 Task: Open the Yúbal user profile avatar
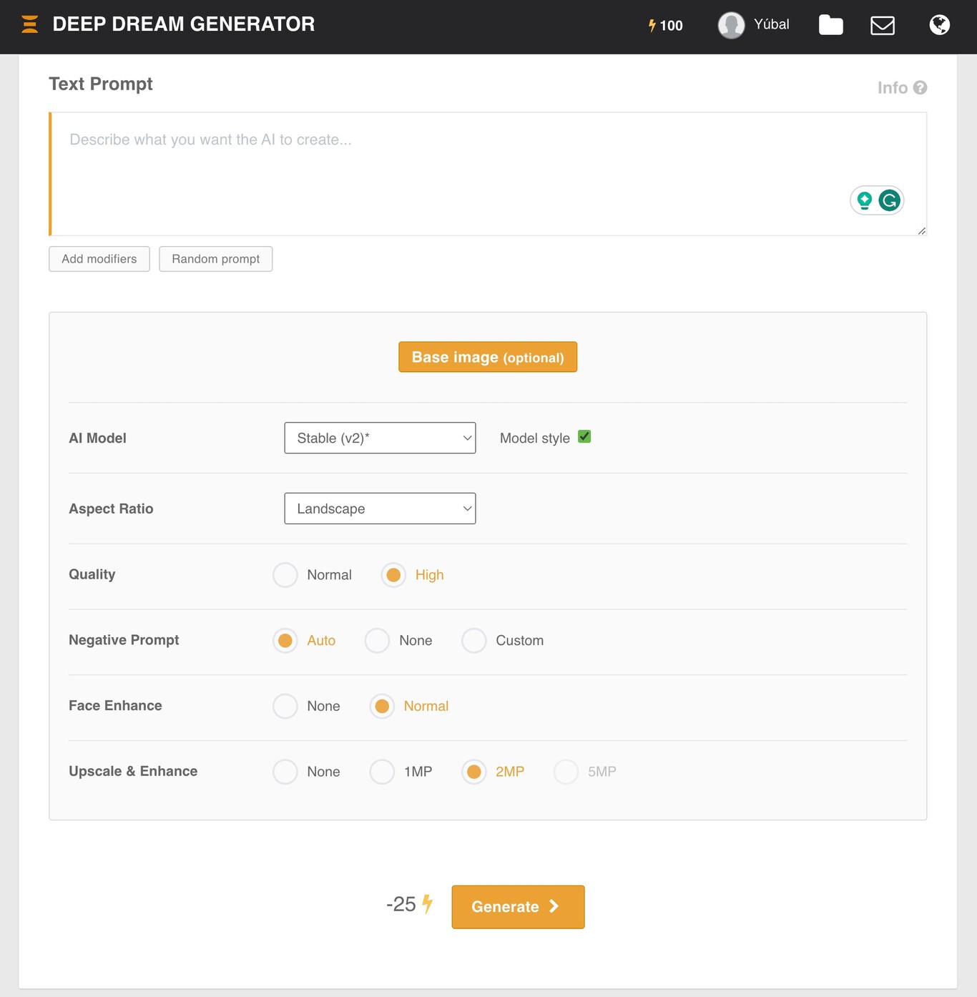731,25
